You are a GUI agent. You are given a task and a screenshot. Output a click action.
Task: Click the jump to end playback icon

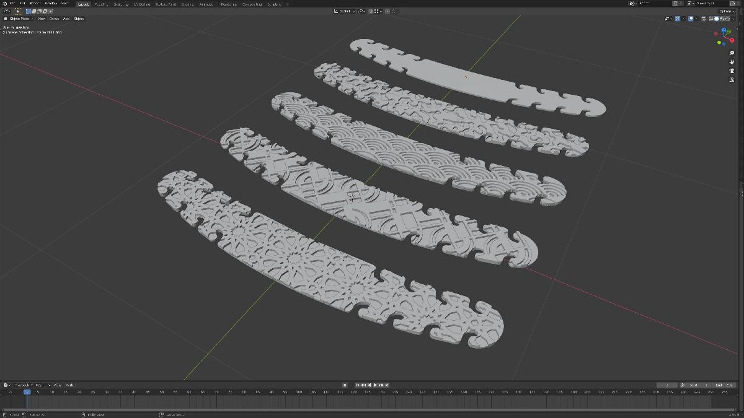tap(387, 385)
